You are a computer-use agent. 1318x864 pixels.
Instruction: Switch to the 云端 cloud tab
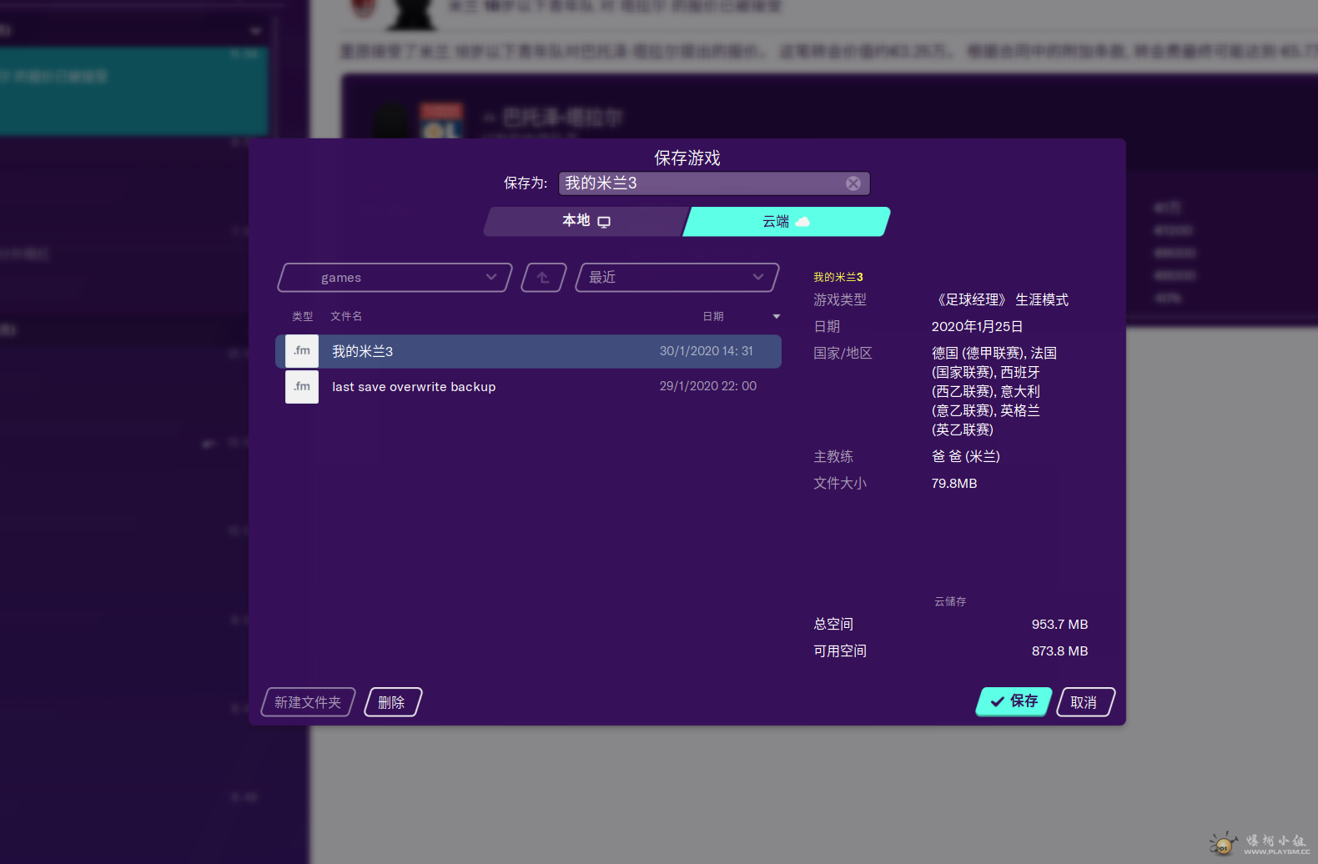click(786, 222)
